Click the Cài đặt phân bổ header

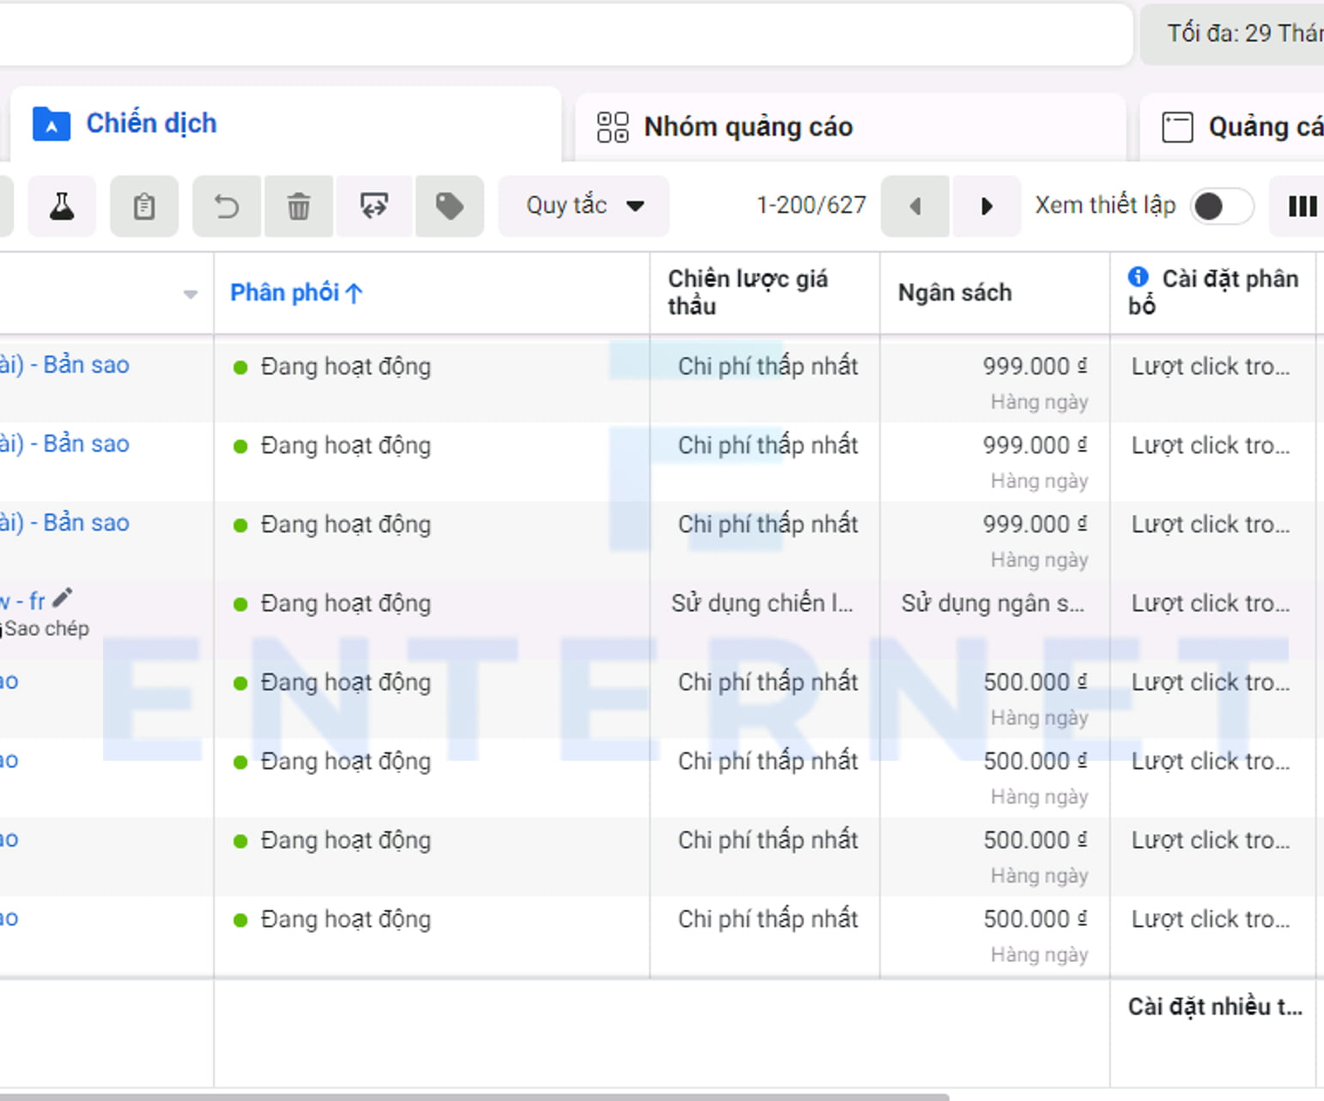pyautogui.click(x=1213, y=292)
